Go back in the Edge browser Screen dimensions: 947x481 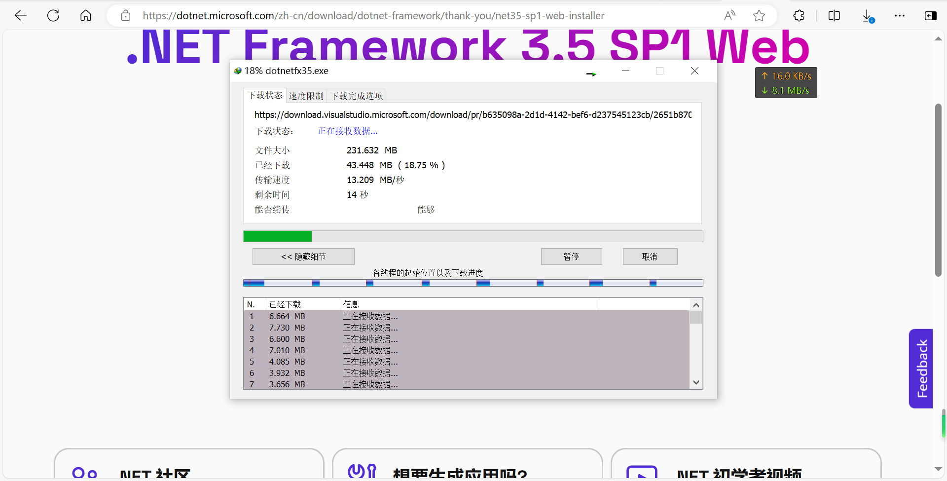tap(21, 15)
